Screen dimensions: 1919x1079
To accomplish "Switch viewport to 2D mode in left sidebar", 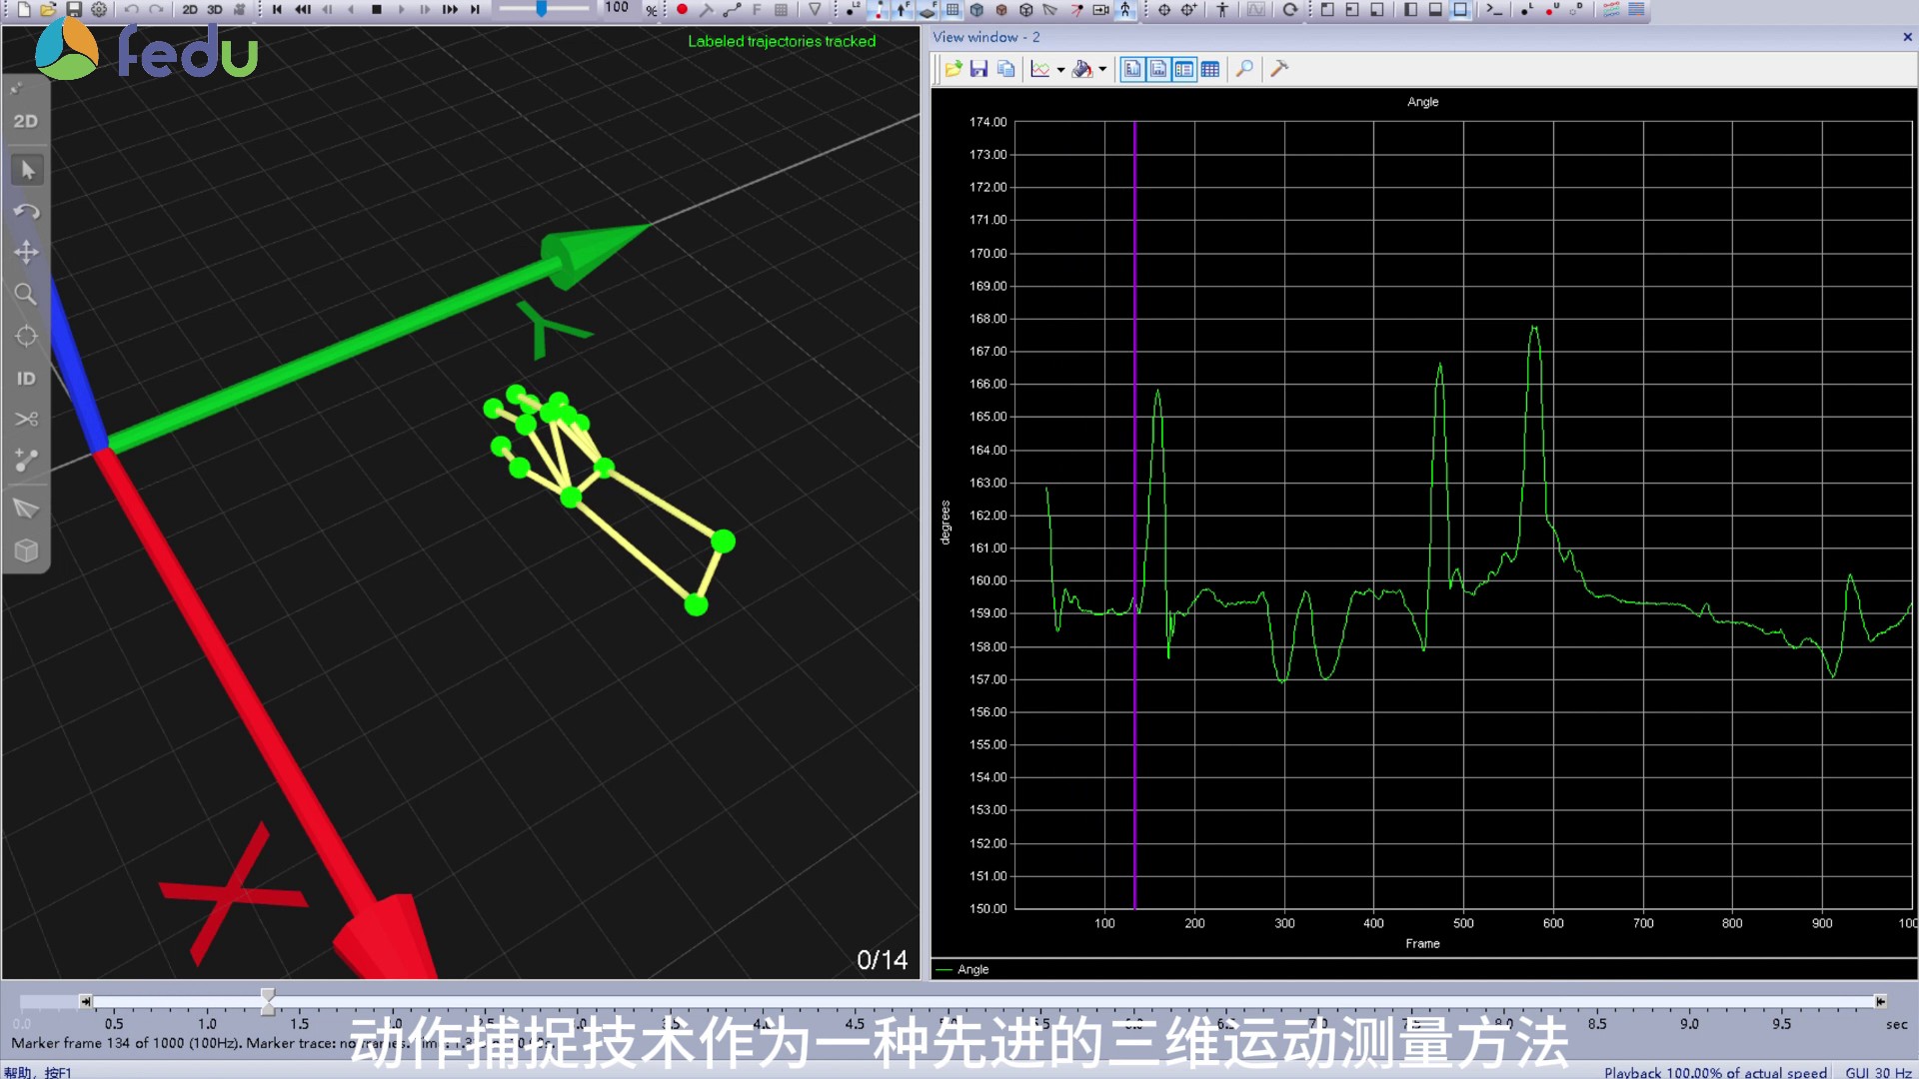I will click(x=26, y=121).
